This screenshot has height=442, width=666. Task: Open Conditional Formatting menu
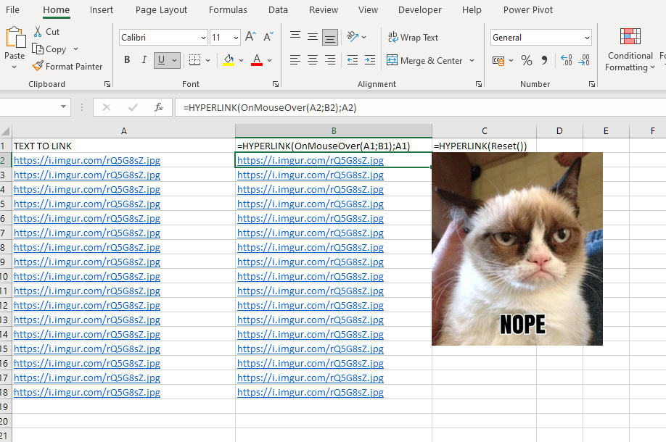630,49
